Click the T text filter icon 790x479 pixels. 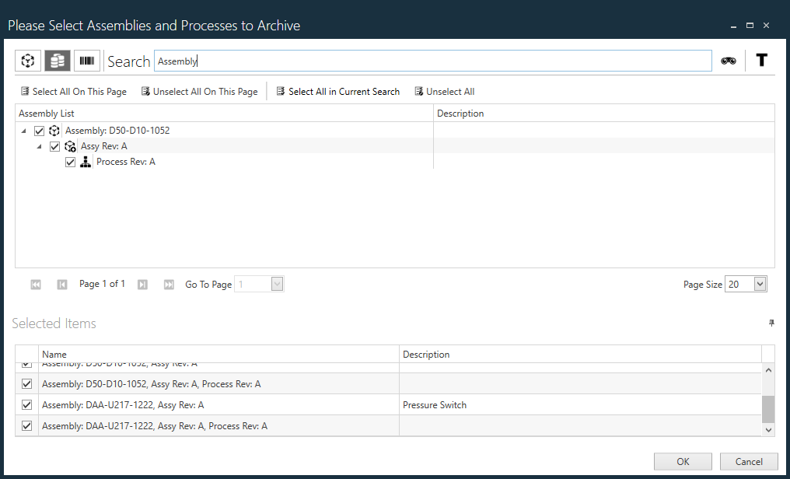(761, 60)
